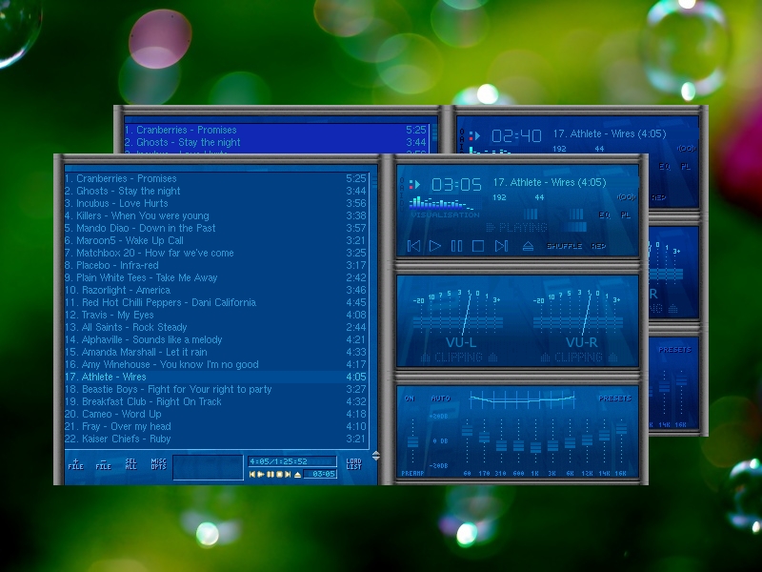Screen dimensions: 762x572
Task: Click the VU-R meter in front window
Action: (x=578, y=320)
